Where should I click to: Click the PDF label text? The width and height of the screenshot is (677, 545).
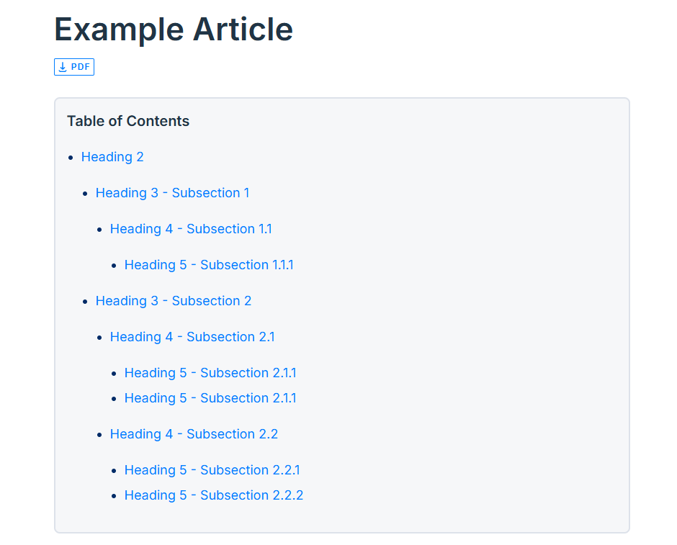coord(81,67)
